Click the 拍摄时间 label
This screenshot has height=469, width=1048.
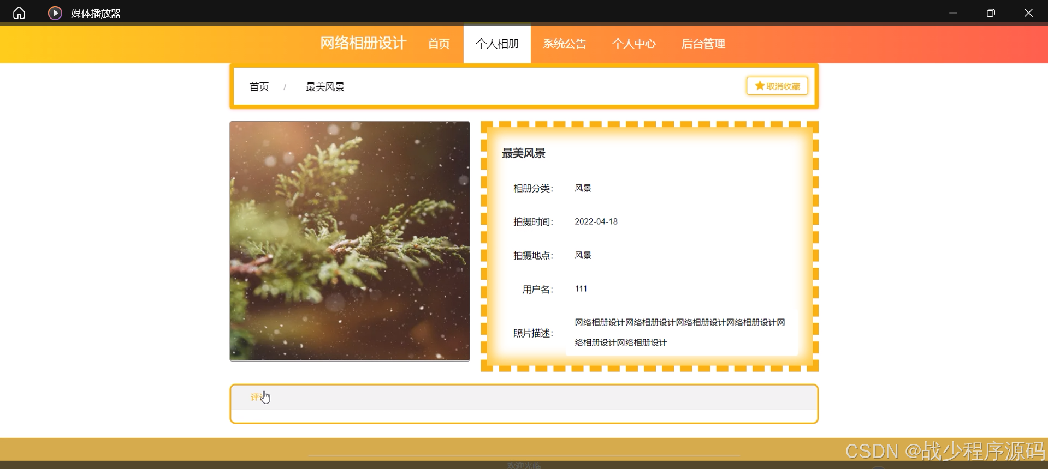[533, 221]
